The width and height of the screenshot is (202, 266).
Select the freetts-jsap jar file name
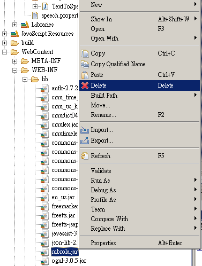point(65,224)
